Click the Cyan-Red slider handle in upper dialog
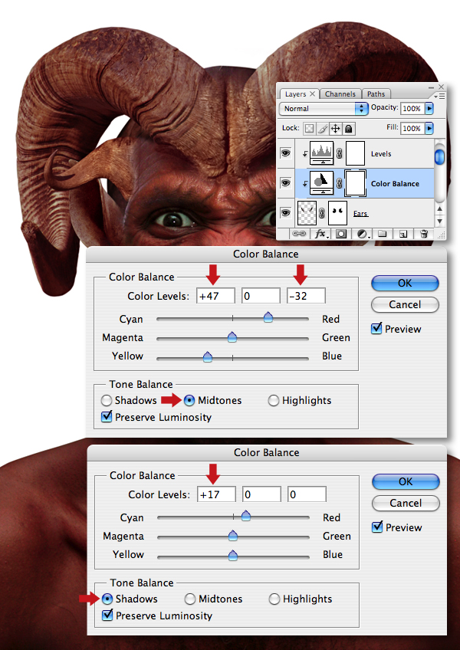The image size is (460, 650). [268, 318]
